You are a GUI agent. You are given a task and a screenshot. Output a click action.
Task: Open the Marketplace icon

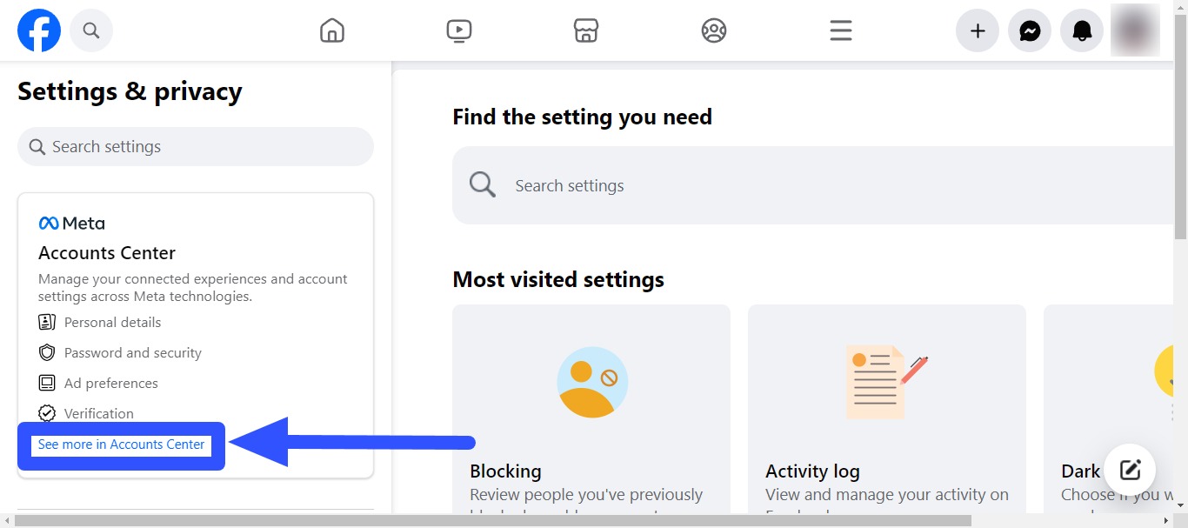click(586, 30)
